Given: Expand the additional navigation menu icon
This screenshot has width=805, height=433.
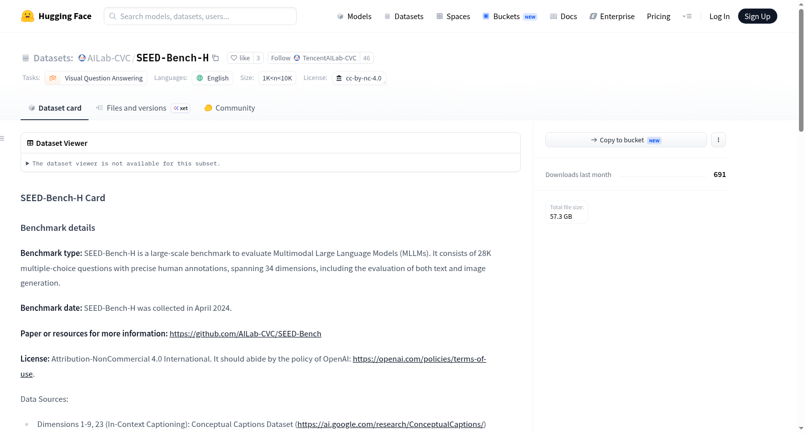Looking at the screenshot, I should pyautogui.click(x=687, y=16).
